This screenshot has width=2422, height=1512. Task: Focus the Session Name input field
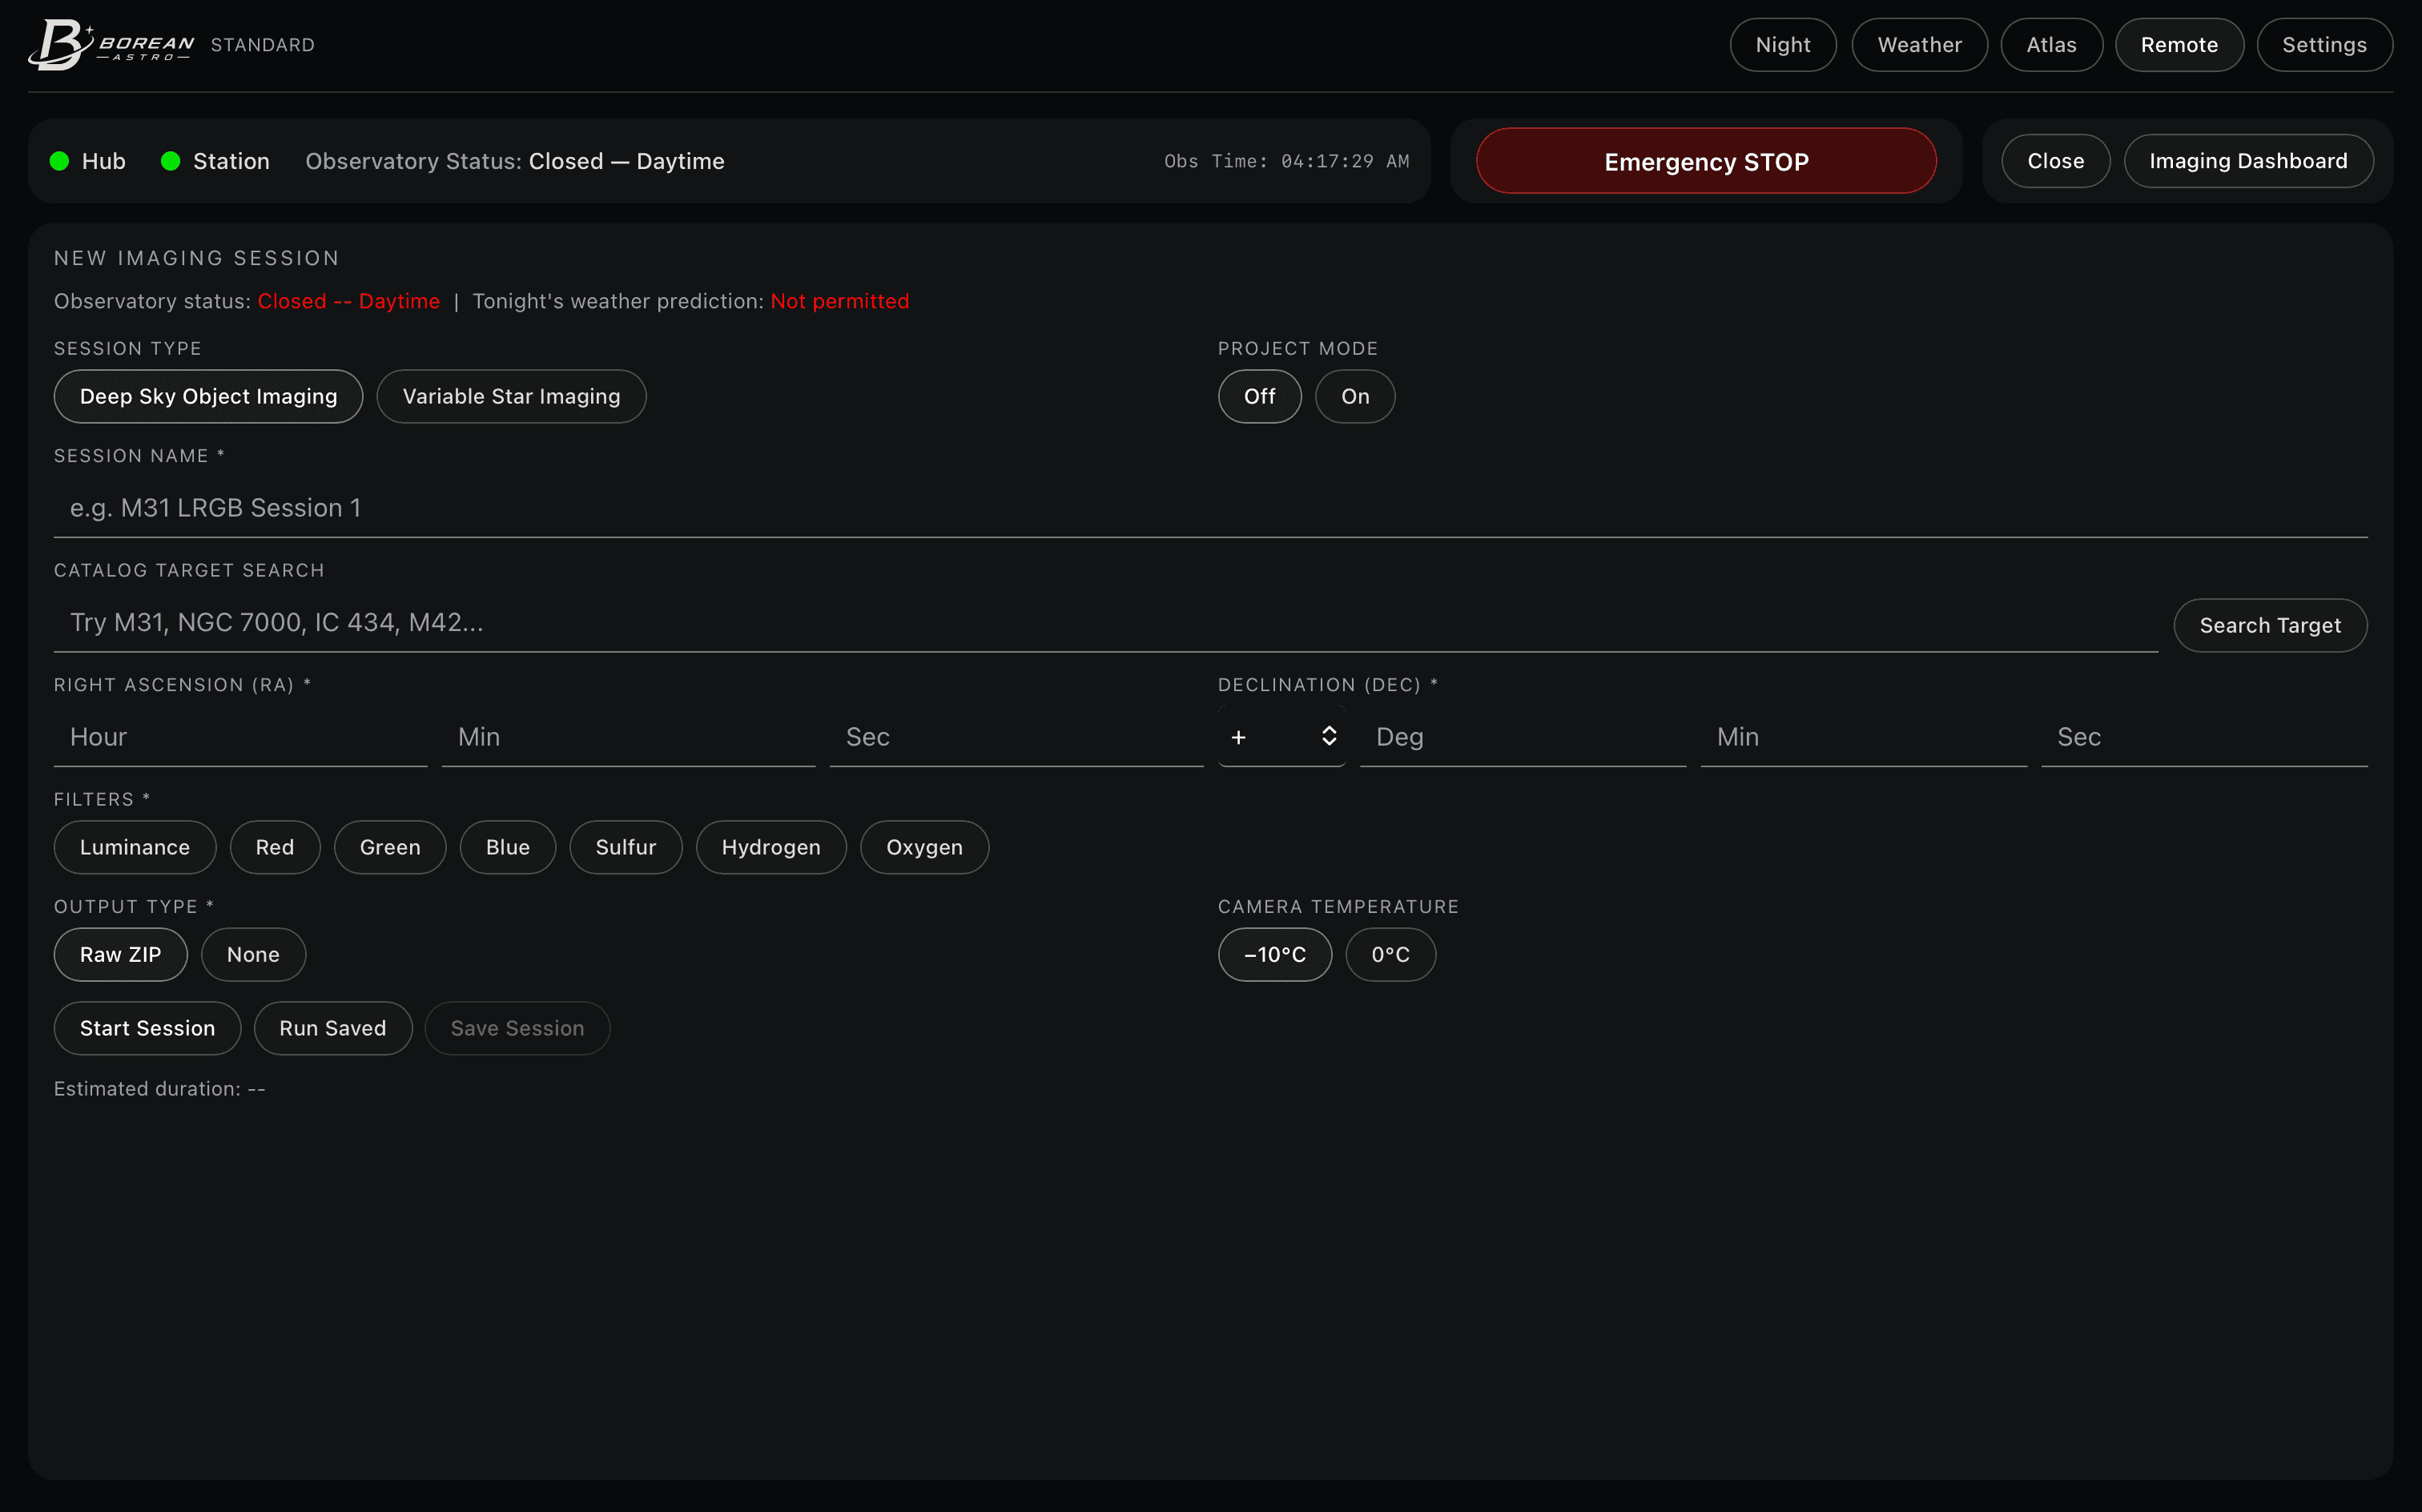(1210, 508)
